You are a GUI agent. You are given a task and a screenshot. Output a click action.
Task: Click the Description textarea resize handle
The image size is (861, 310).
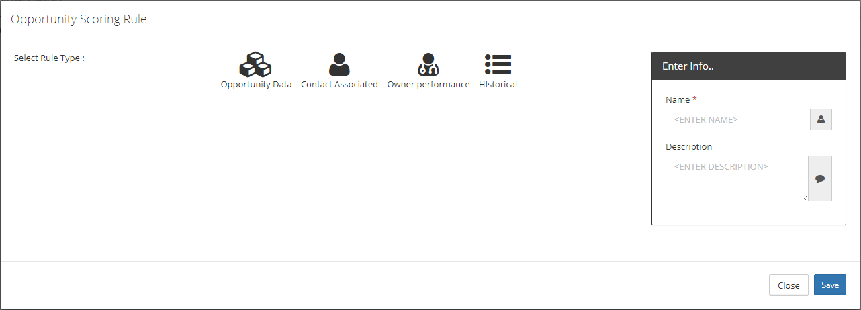805,197
